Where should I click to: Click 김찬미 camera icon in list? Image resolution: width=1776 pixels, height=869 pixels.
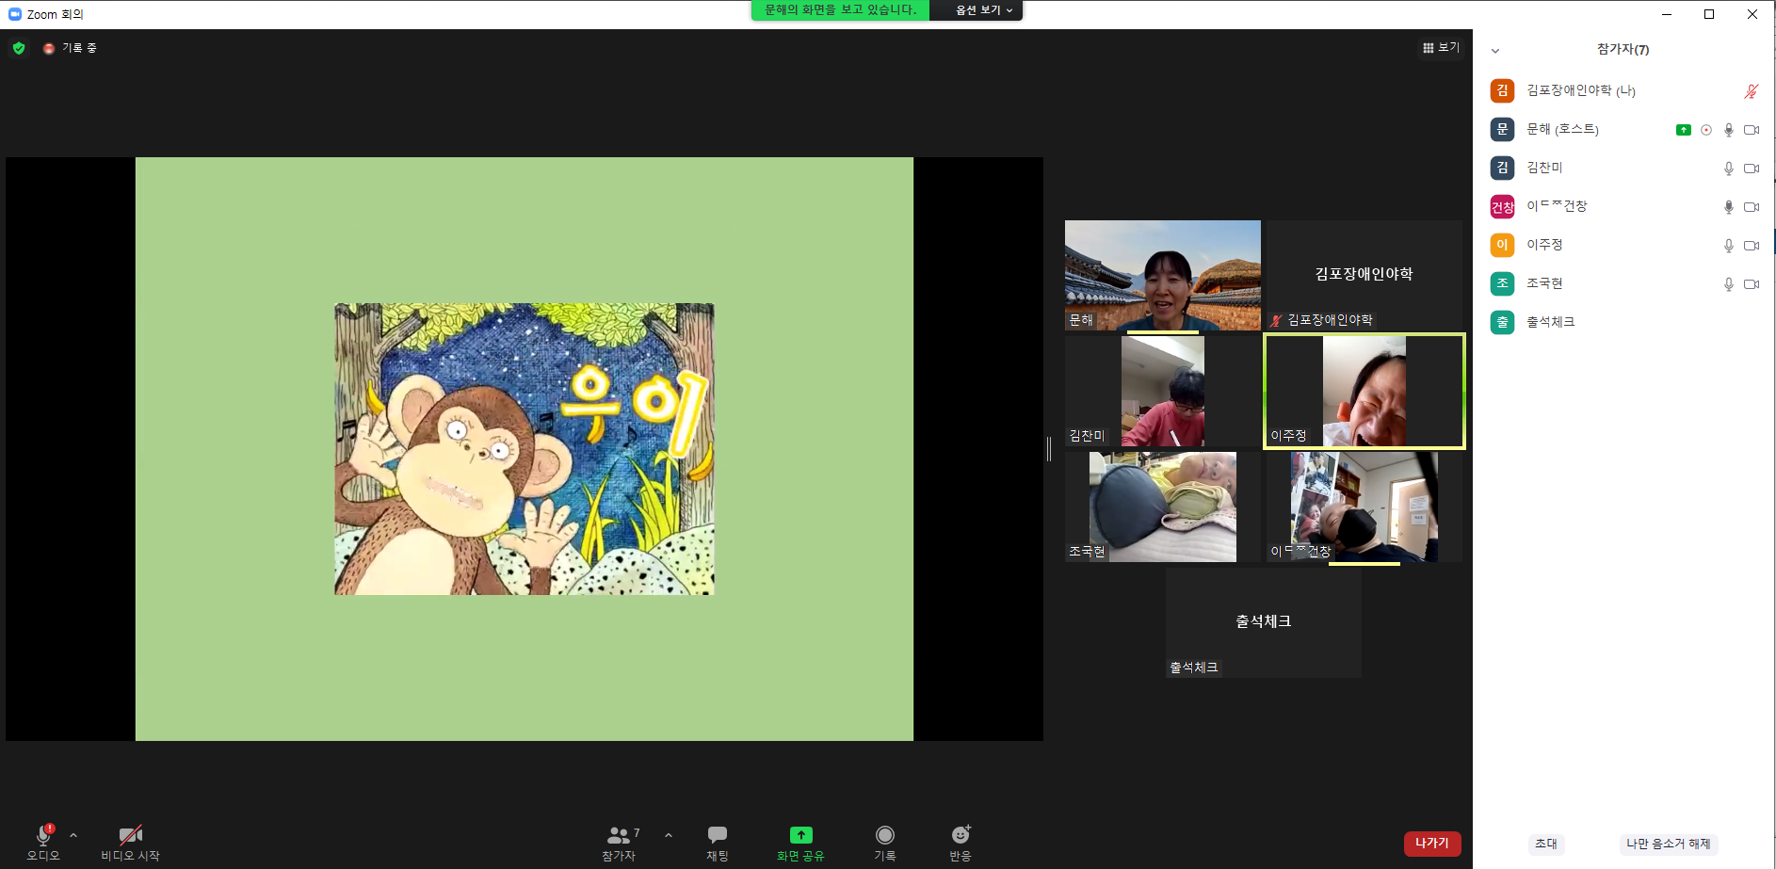1752,169
